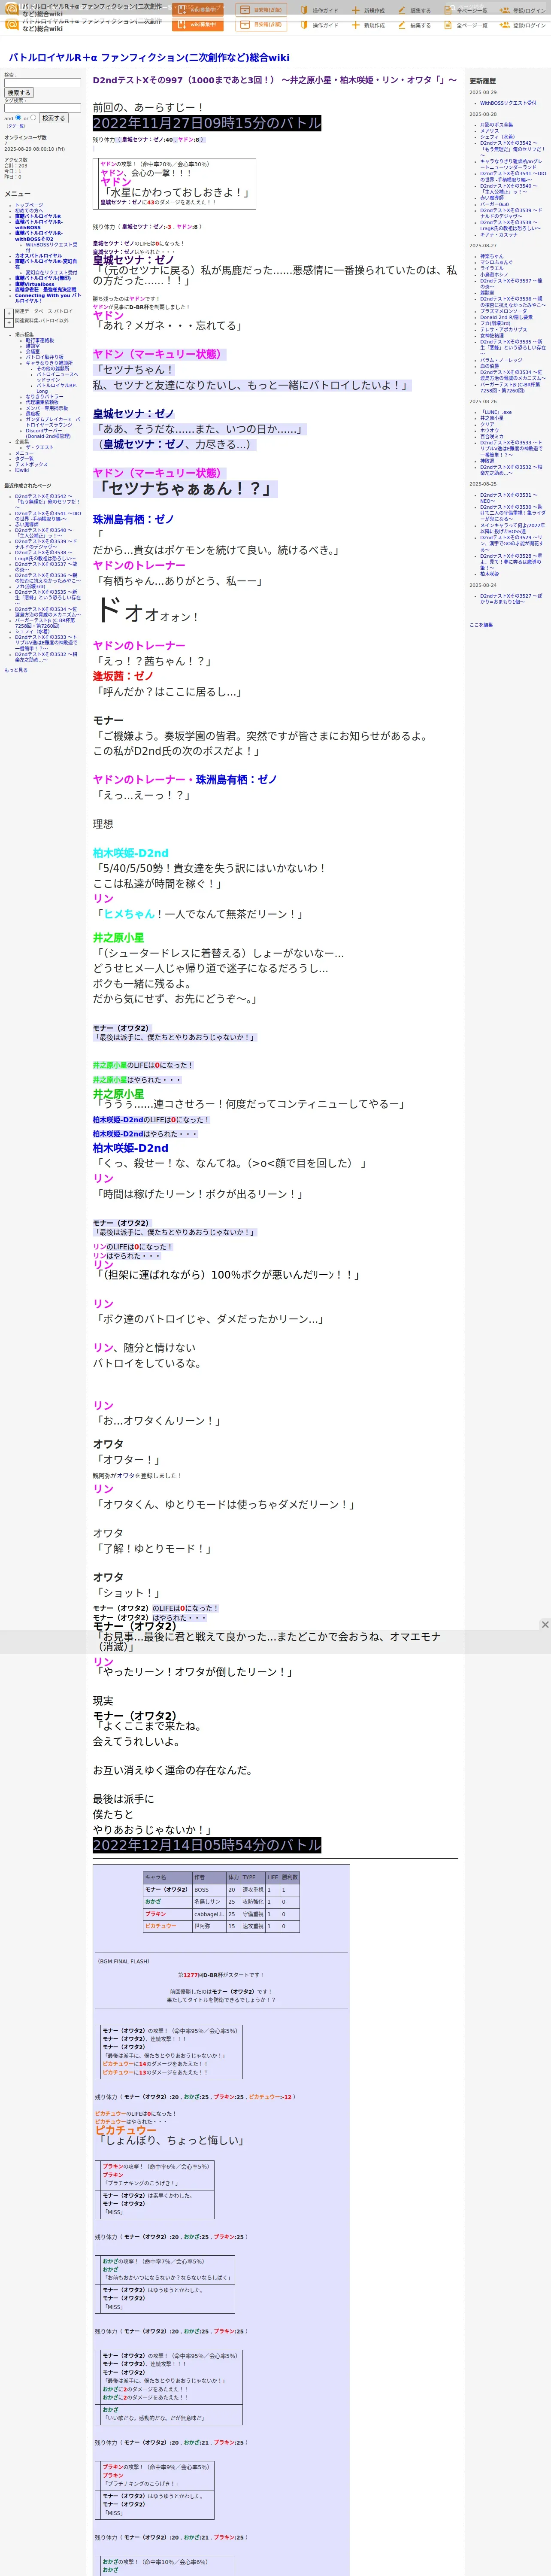Click 検索する button beside and/or radios
This screenshot has height=2576, width=551.
[x=53, y=118]
